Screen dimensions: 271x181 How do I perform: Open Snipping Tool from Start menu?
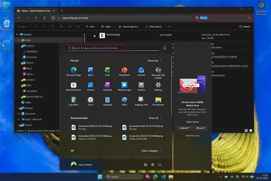pyautogui.click(x=141, y=101)
